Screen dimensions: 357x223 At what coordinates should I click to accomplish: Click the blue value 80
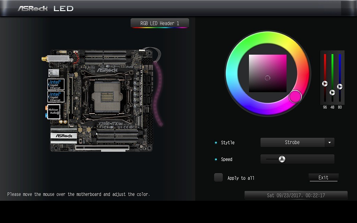point(340,107)
